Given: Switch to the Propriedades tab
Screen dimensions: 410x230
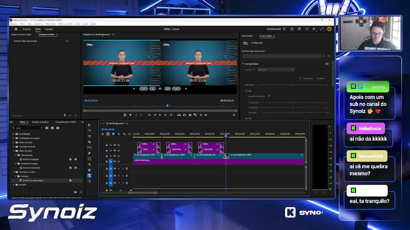Looking at the screenshot, I should pyautogui.click(x=247, y=36).
